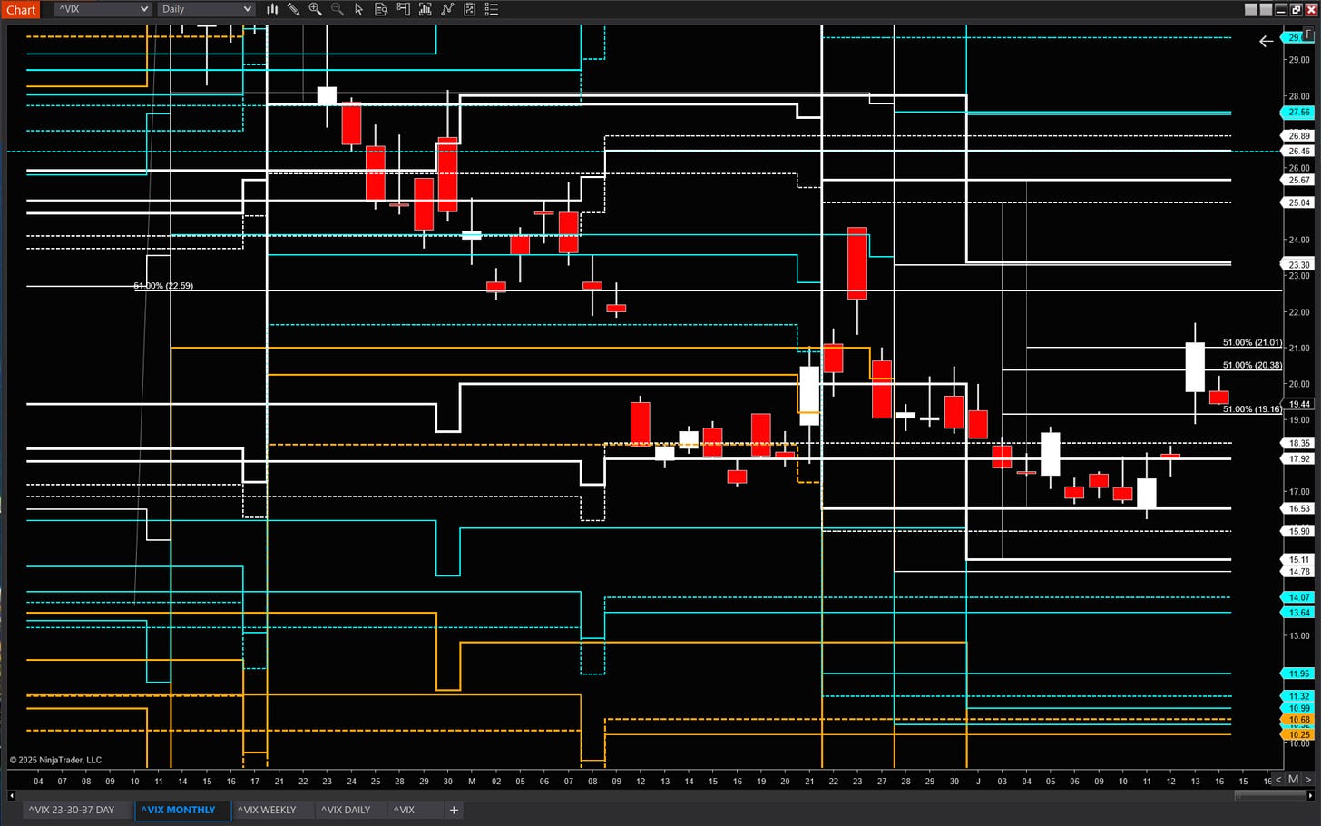Click the 29.00 price axis label
Viewport: 1321px width, 826px height.
pos(1298,60)
